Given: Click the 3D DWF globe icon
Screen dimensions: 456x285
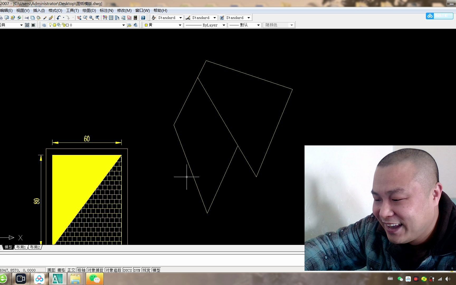Looking at the screenshot, I should coord(19,18).
